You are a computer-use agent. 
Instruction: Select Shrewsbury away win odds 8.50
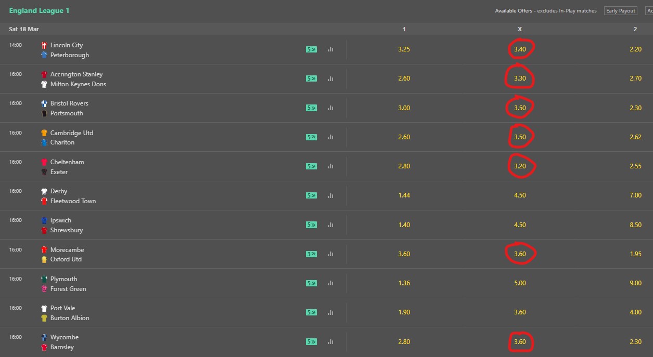click(635, 225)
